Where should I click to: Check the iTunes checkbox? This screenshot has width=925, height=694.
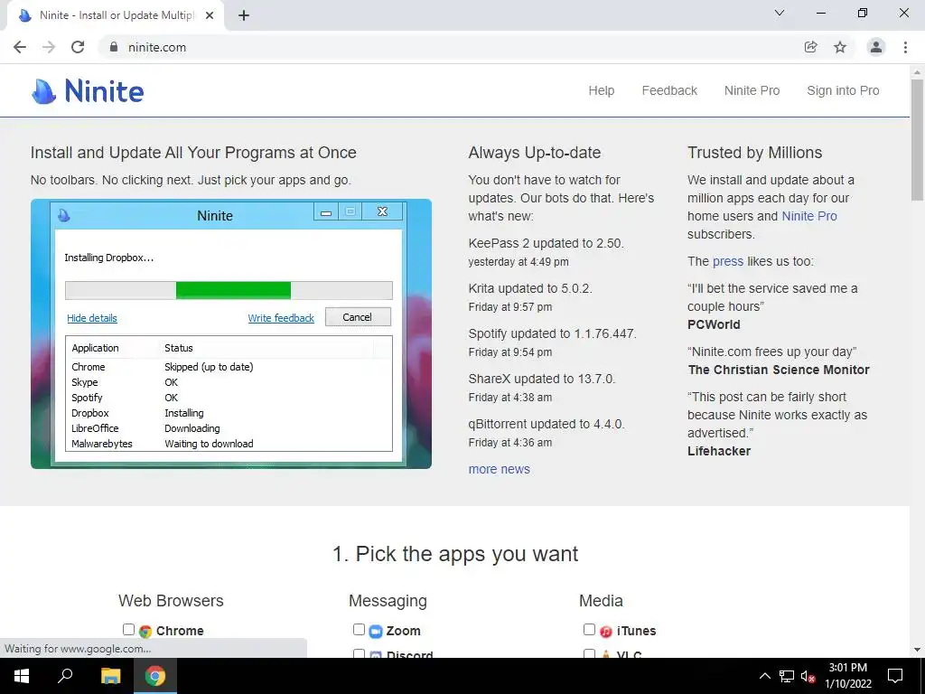coord(589,629)
